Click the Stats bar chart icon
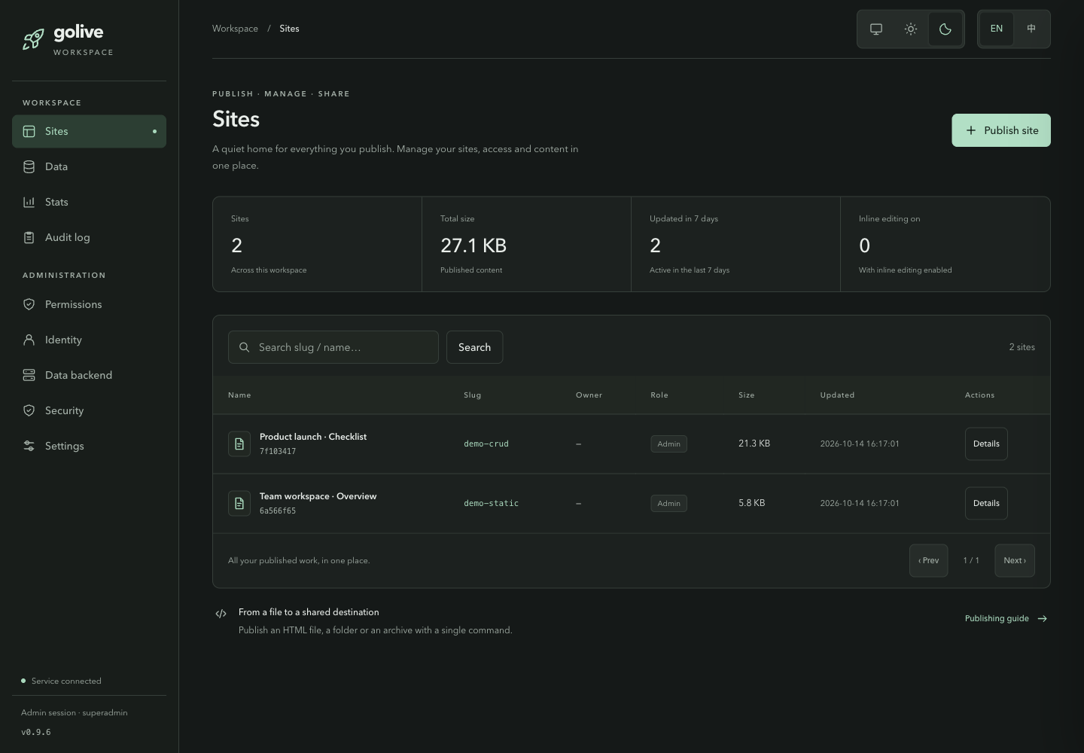 click(x=29, y=202)
